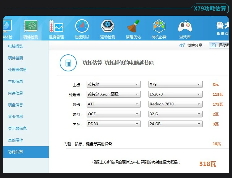Click the 清理优化 tab label
Screen dimensions: 232x178
pyautogui.click(x=133, y=37)
